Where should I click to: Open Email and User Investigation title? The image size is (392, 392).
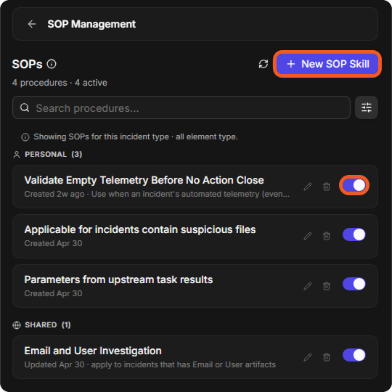point(93,351)
